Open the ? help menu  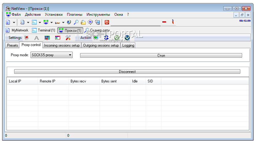click(128, 15)
